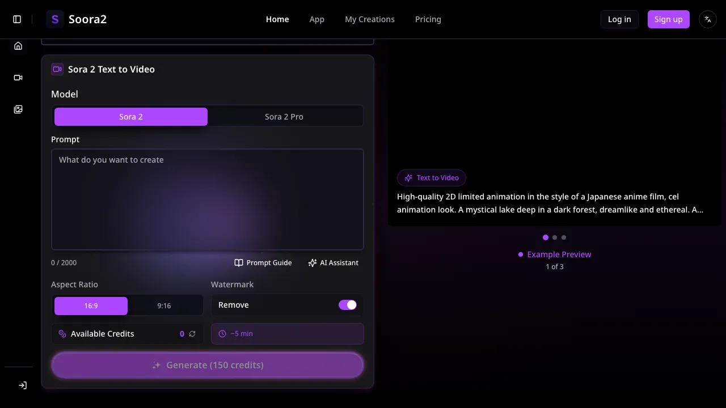Click the Text to Video badge
The image size is (726, 408).
tap(432, 177)
